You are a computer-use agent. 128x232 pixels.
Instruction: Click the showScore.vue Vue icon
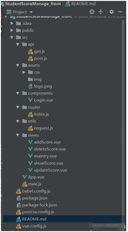[x=30, y=163]
